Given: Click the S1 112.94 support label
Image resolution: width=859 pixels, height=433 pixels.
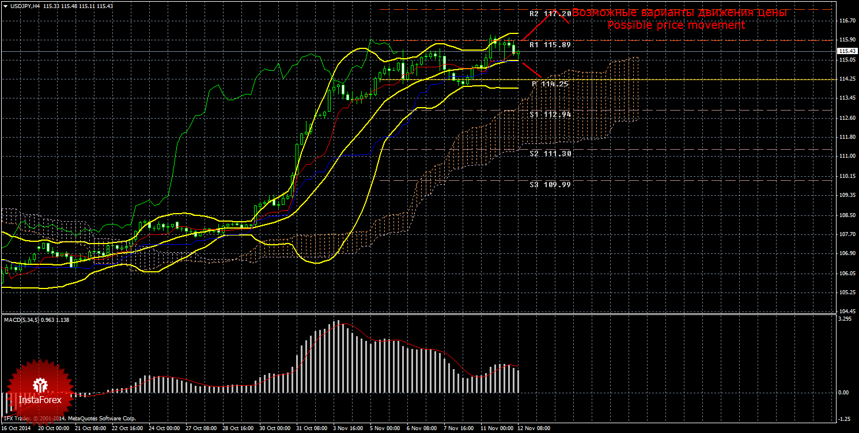Looking at the screenshot, I should point(550,115).
